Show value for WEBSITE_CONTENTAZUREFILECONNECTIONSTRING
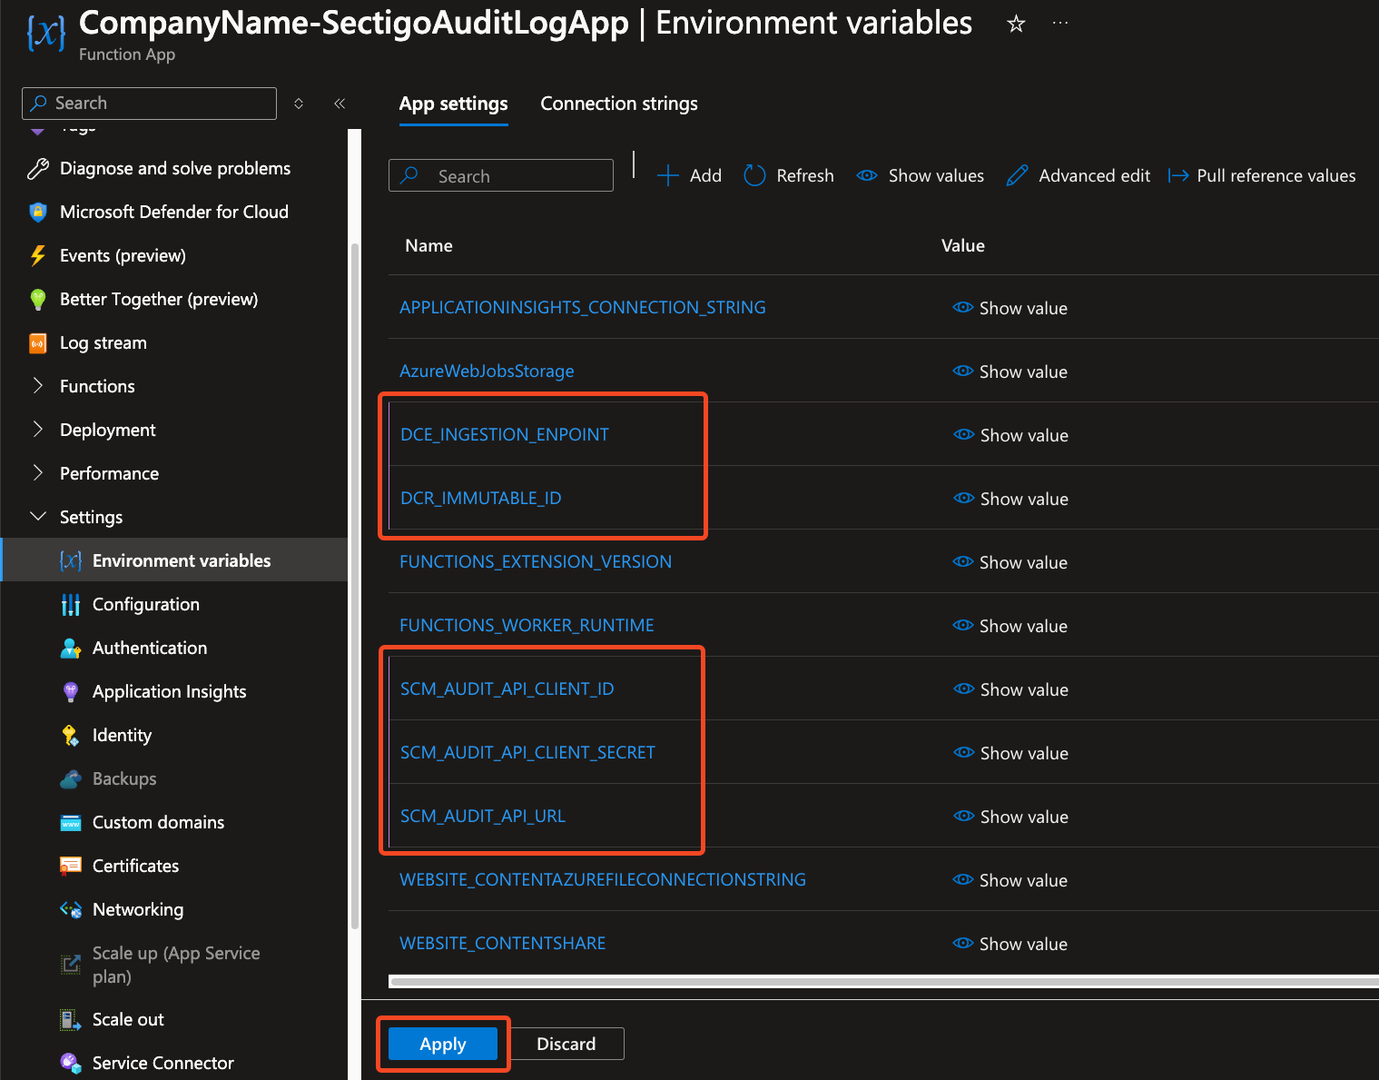Screen dimensions: 1379x1080 pyautogui.click(x=1010, y=880)
